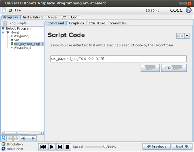The image size is (194, 152).
Task: Select Simulation mode
Action: (x=4, y=144)
